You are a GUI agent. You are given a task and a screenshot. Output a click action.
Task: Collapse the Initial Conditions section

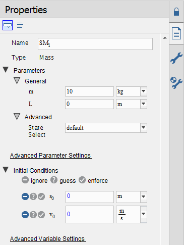pyautogui.click(x=6, y=170)
